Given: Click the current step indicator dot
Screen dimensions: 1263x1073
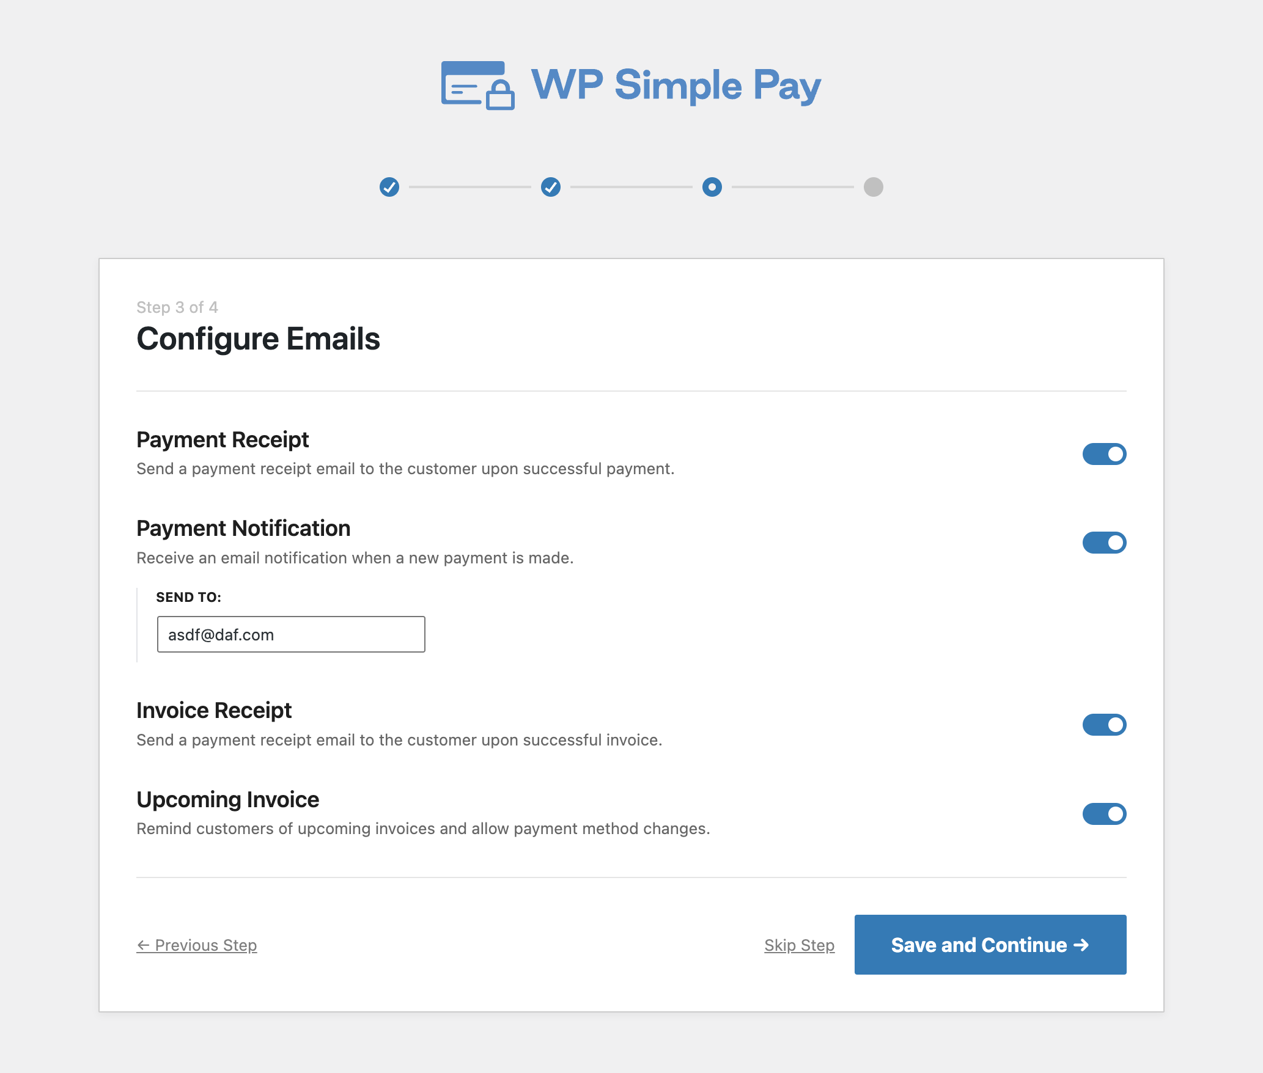Looking at the screenshot, I should 713,188.
